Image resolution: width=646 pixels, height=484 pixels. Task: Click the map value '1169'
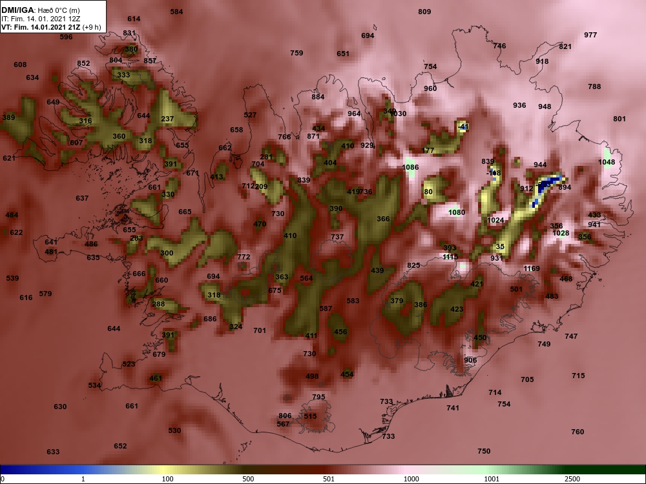click(532, 268)
